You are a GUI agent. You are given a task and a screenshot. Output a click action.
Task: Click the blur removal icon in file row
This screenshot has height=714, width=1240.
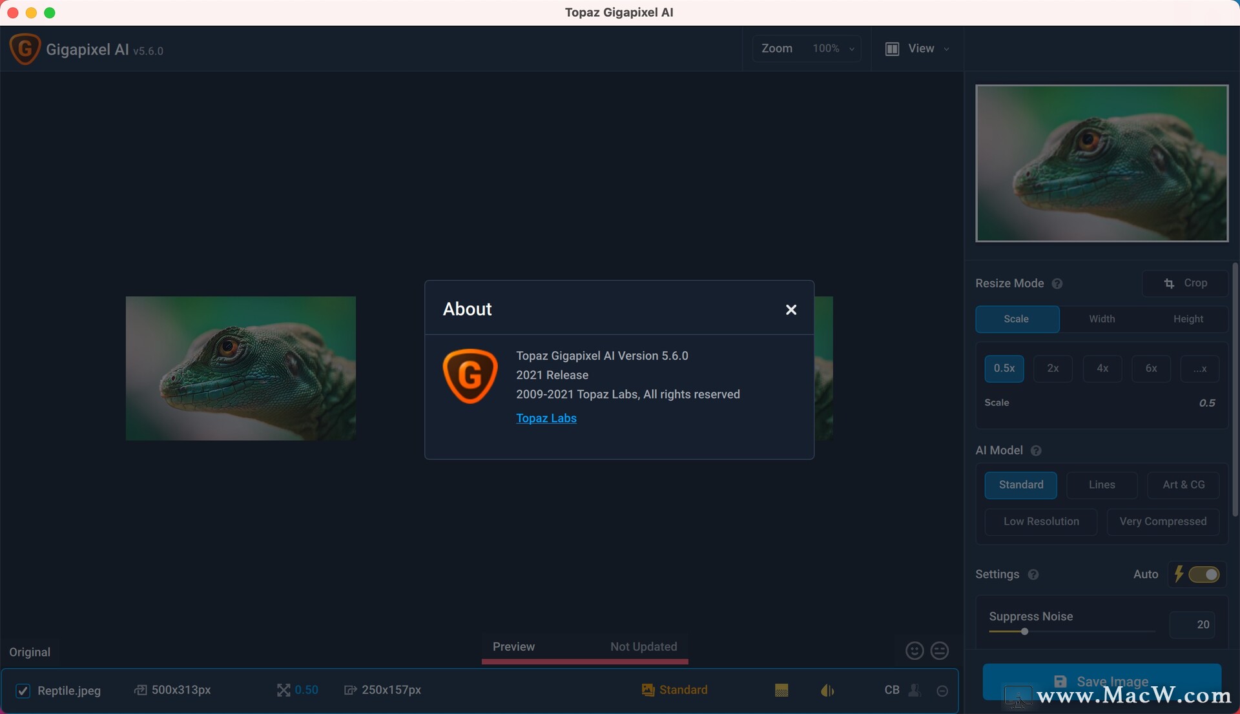[827, 691]
